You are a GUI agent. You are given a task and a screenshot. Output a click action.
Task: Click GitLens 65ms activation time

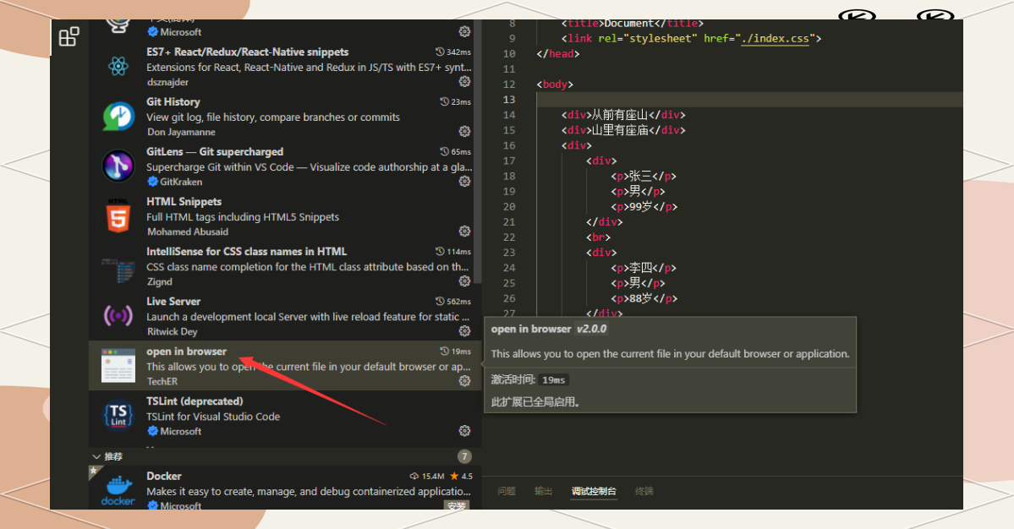[x=456, y=152]
